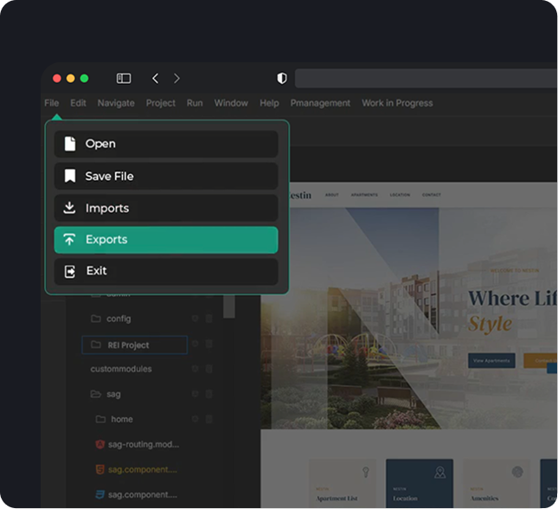This screenshot has width=558, height=509.
Task: Open the Navigate menu
Action: click(x=116, y=103)
